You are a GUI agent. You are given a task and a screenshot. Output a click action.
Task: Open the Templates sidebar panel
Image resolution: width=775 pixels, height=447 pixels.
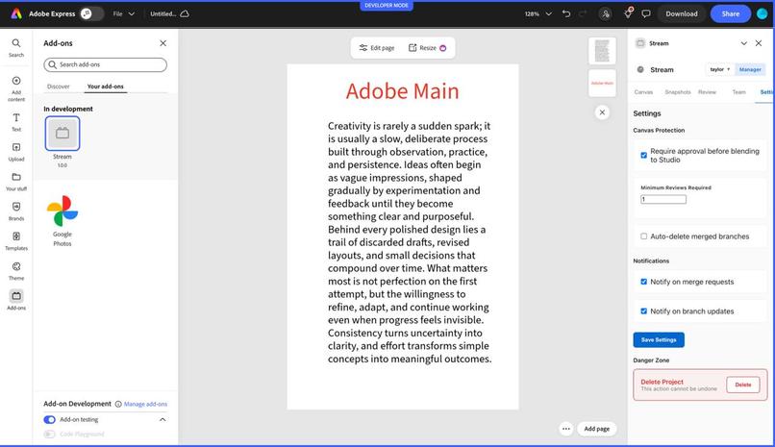coord(16,241)
